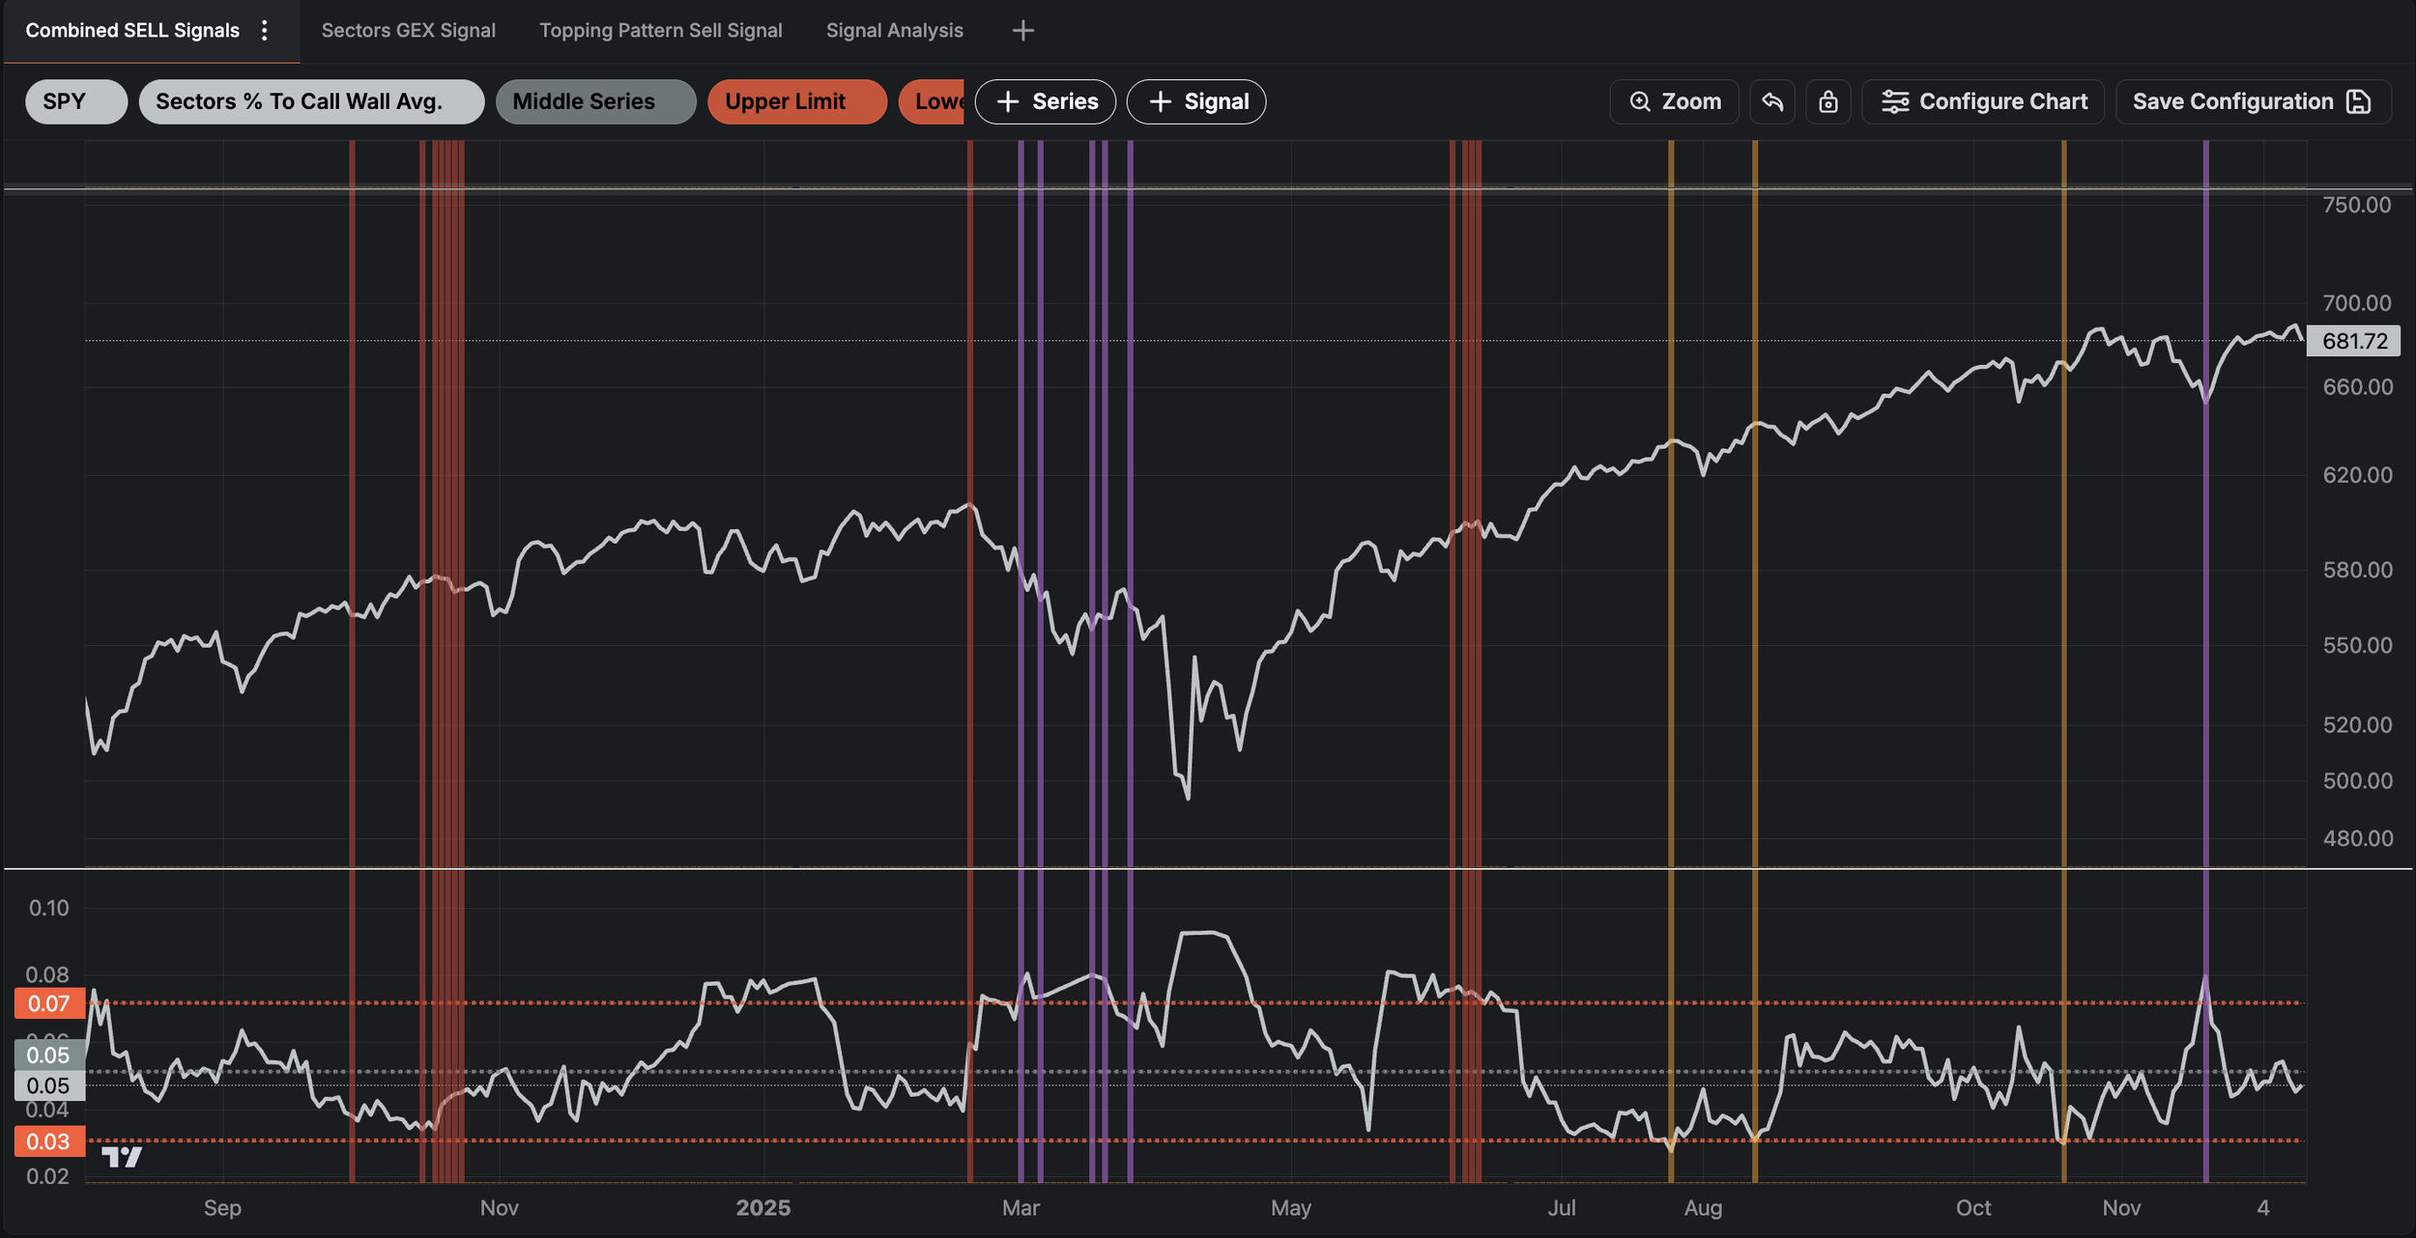Add a new Series to the chart

pyautogui.click(x=1046, y=101)
